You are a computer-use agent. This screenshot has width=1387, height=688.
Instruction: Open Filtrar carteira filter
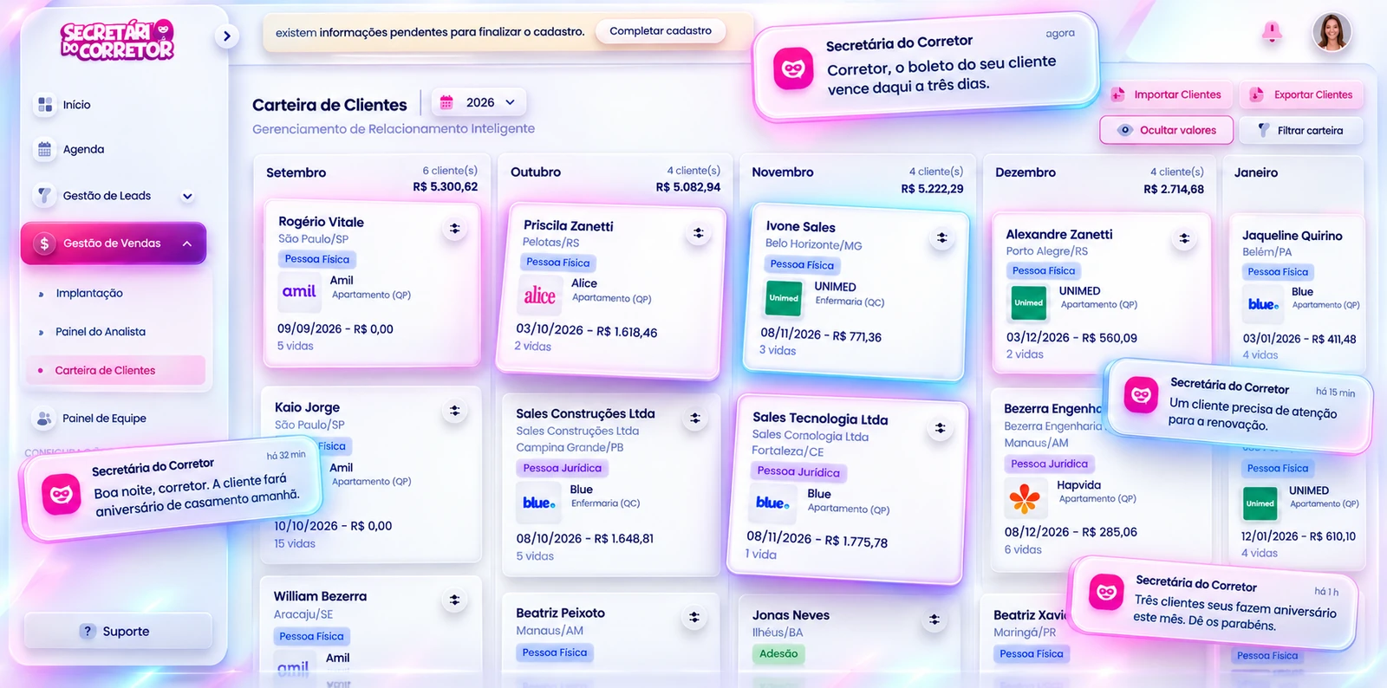[x=1301, y=130]
